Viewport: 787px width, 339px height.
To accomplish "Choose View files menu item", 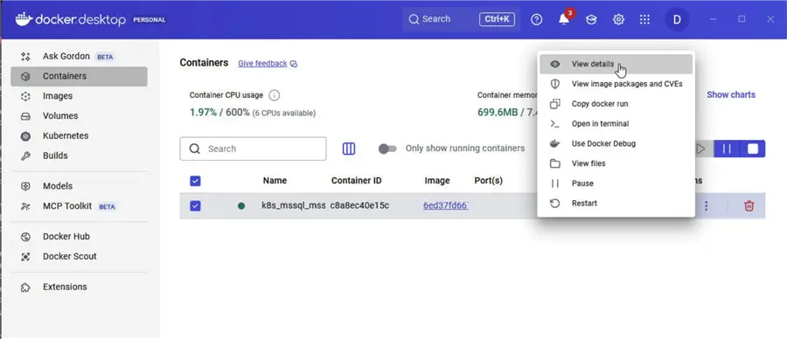I will 616,163.
